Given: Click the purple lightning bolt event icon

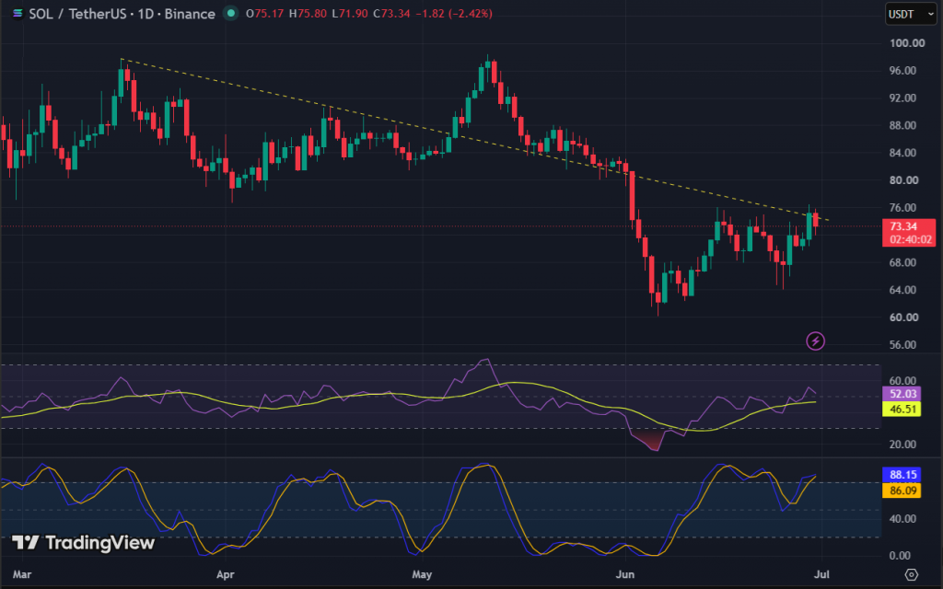Looking at the screenshot, I should click(815, 341).
